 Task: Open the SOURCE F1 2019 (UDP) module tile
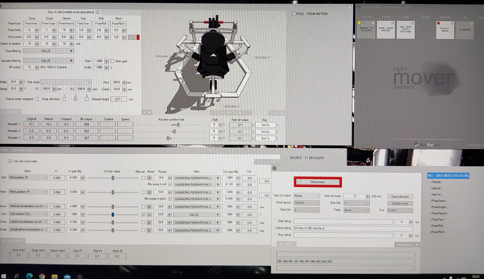click(366, 30)
